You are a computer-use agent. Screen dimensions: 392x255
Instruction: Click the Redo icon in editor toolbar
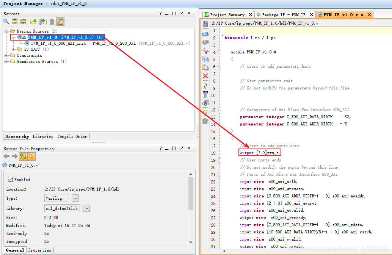point(205,42)
